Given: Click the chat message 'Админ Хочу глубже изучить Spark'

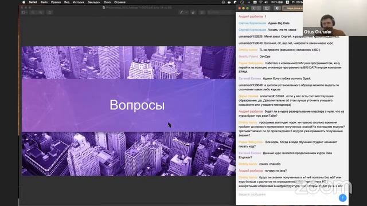Looking at the screenshot, I should 287,78.
